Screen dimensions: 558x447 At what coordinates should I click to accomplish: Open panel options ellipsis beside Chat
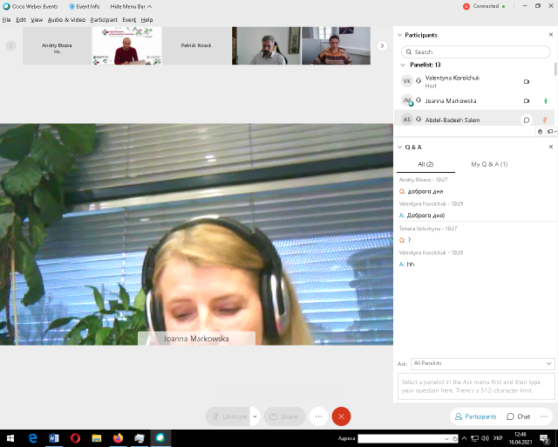click(x=544, y=416)
